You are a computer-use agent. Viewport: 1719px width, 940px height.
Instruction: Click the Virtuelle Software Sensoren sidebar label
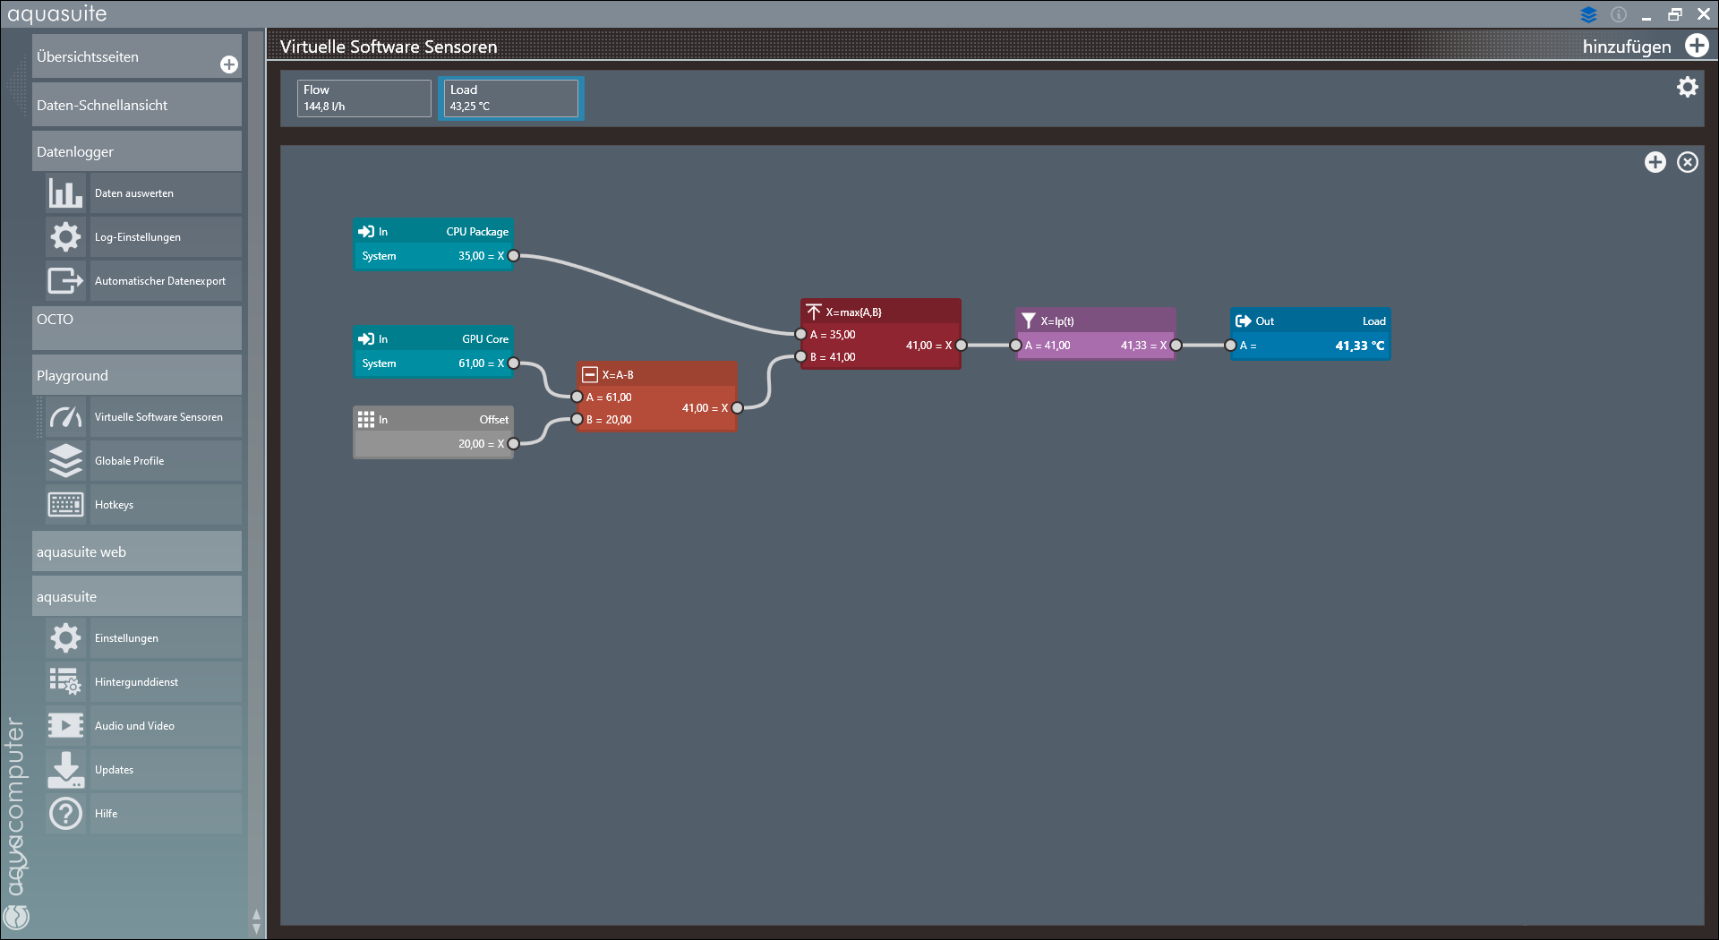click(158, 417)
